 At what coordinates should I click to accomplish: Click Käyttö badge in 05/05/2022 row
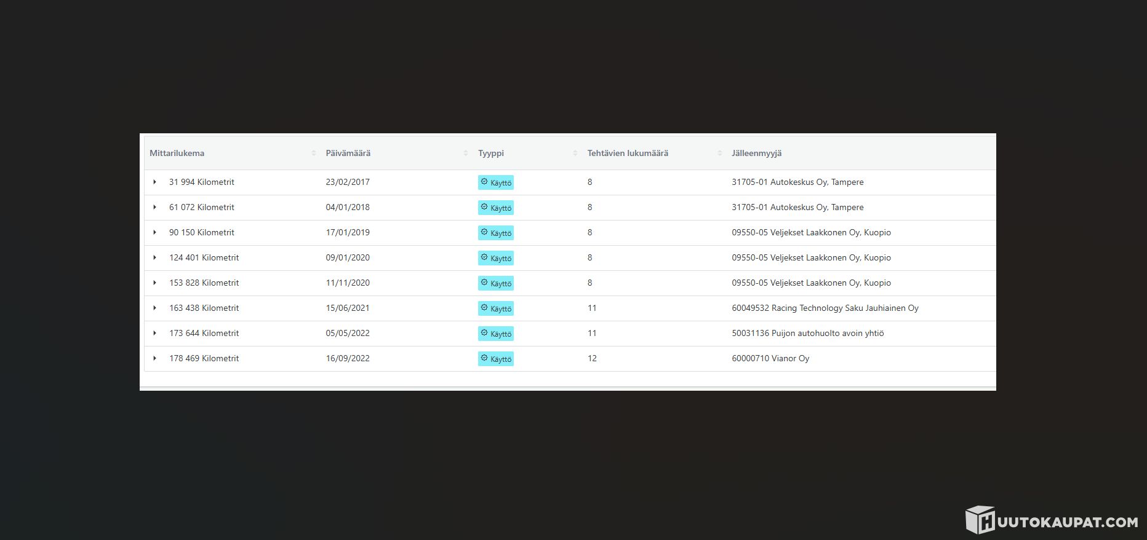pos(496,334)
